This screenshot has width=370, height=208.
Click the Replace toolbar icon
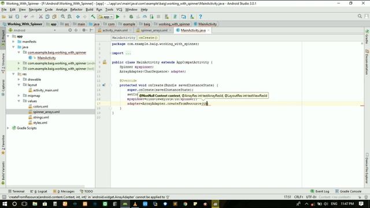69,17
